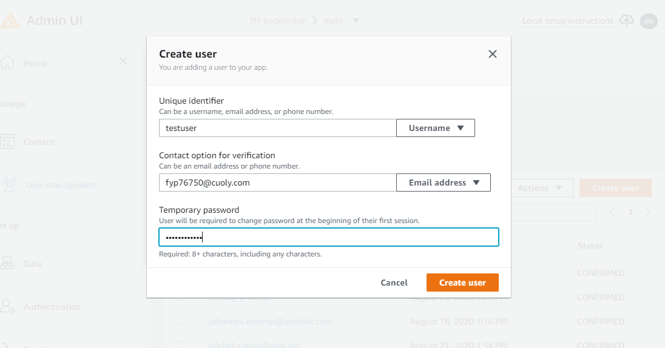Select checkbox for johannes.konings@outlook.com
This screenshot has width=665, height=348.
coord(180,321)
